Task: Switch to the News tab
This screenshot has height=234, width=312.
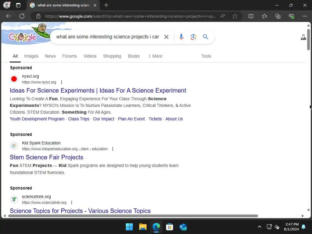Action: (x=50, y=56)
